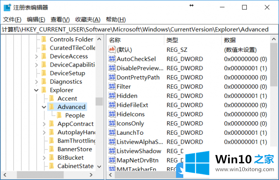Click tree pane scroll left arrow
279x180 pixels.
tap(5, 175)
